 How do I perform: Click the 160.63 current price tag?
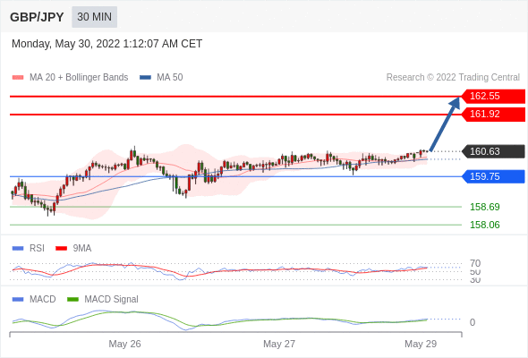click(x=492, y=151)
